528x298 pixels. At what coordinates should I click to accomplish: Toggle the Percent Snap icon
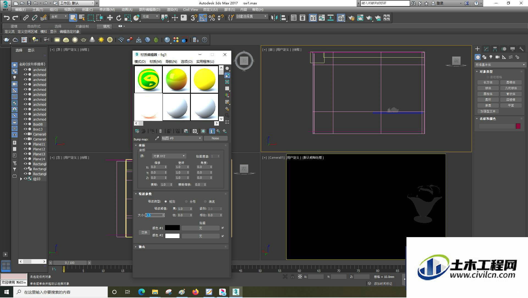click(212, 18)
